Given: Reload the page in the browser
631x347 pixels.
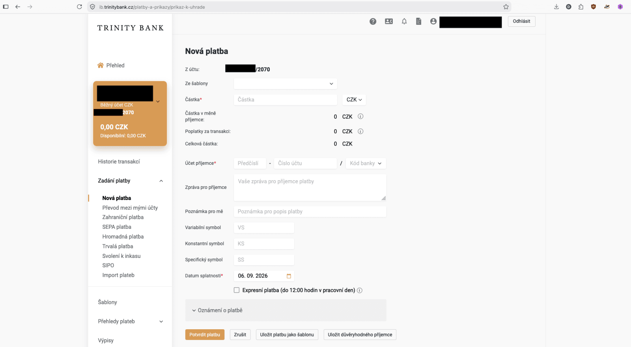Looking at the screenshot, I should tap(79, 7).
